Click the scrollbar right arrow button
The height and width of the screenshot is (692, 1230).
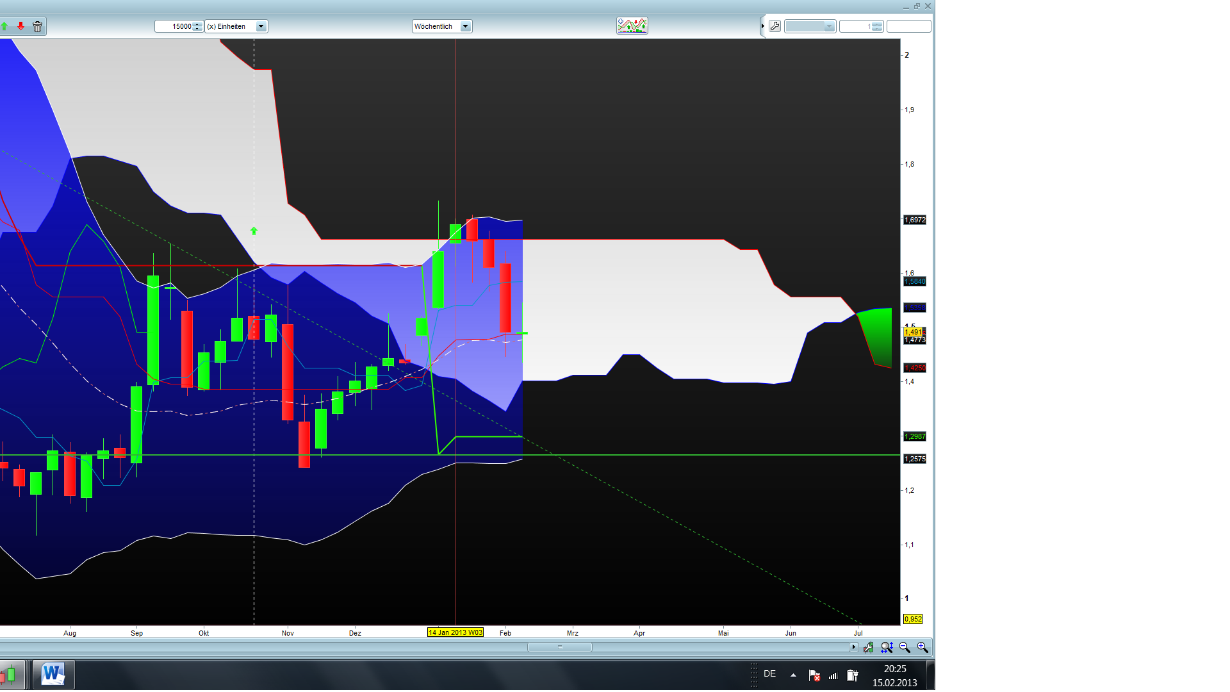pos(853,647)
